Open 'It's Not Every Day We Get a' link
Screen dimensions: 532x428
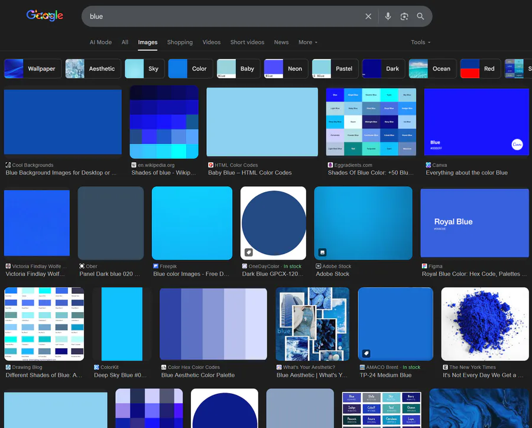coord(483,375)
